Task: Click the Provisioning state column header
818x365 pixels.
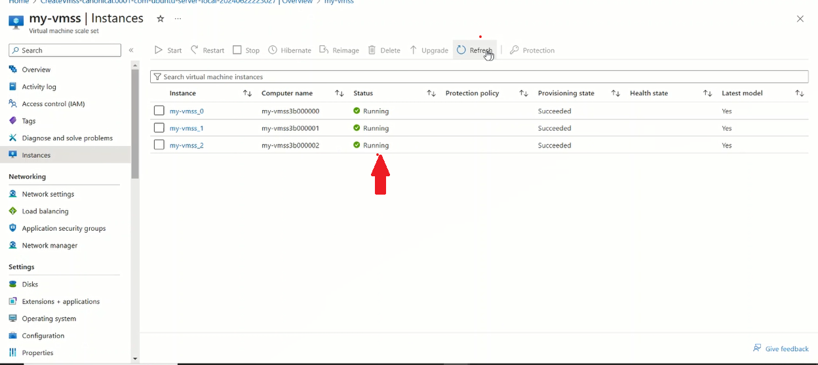Action: click(x=566, y=93)
